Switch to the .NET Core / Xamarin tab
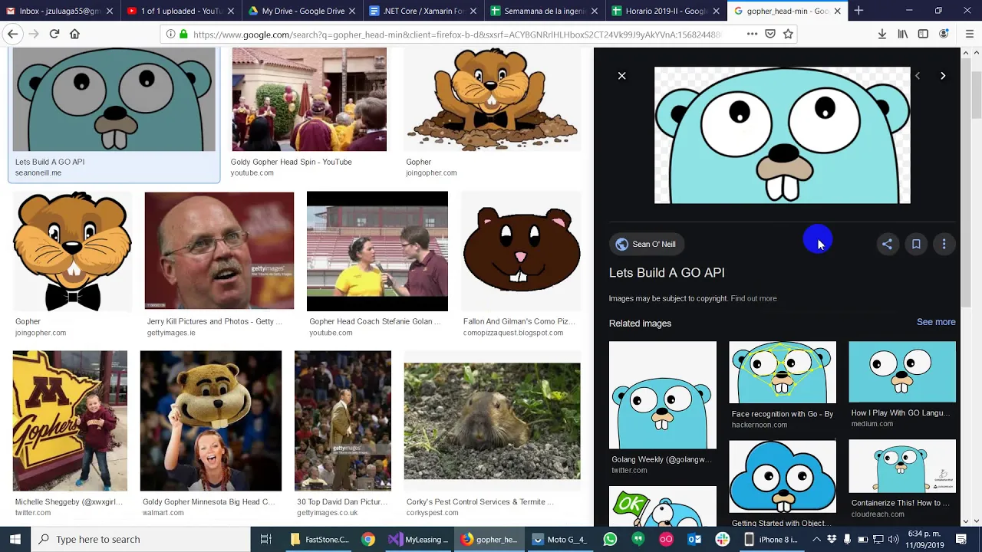This screenshot has width=982, height=552. click(x=423, y=11)
